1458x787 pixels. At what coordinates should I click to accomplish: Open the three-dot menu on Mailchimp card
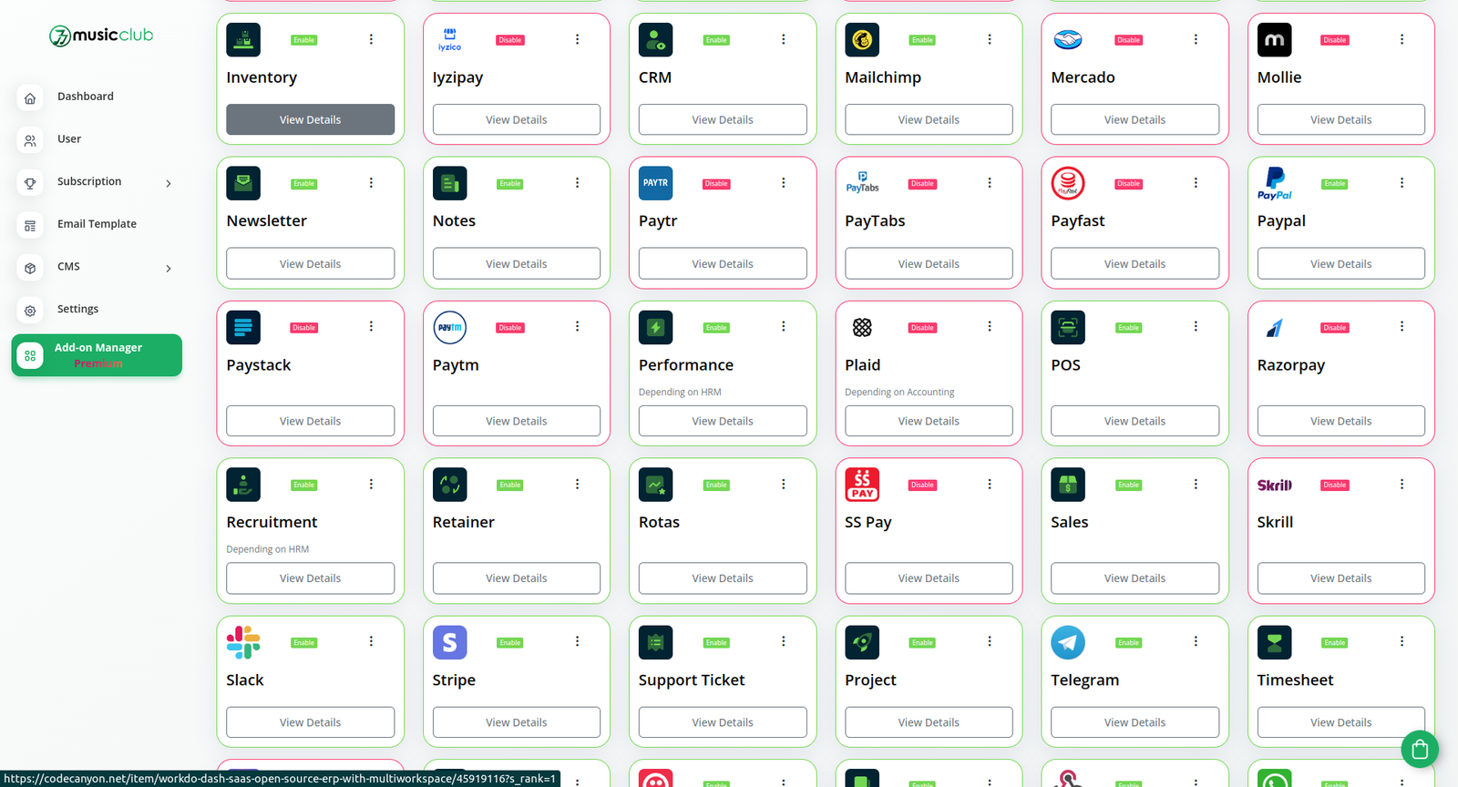tap(990, 39)
